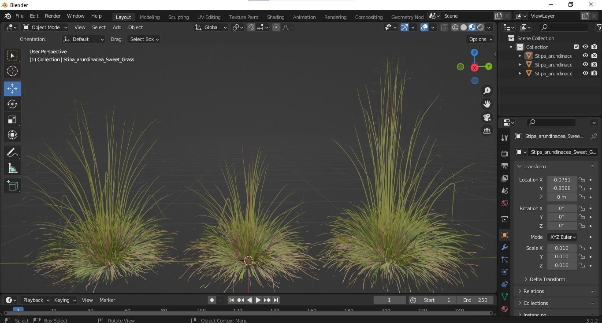Screen dimensions: 602x323
Task: Jump to the end frame
Action: coord(276,300)
